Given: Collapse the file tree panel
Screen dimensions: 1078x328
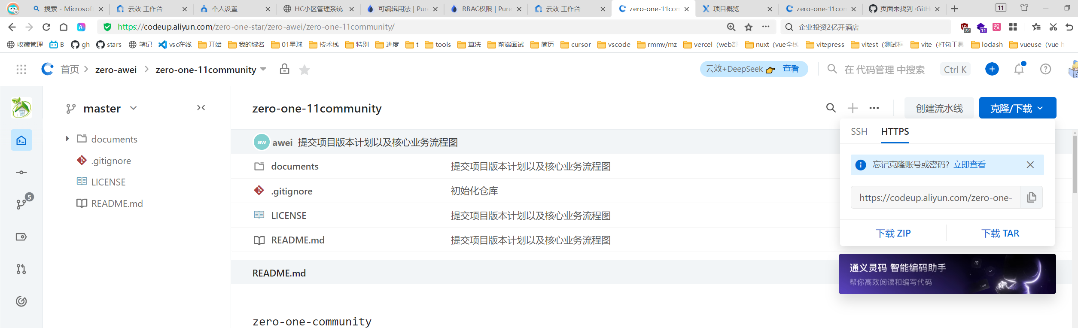Looking at the screenshot, I should tap(201, 108).
